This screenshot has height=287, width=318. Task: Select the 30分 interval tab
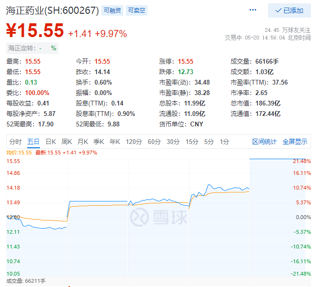tap(173, 142)
